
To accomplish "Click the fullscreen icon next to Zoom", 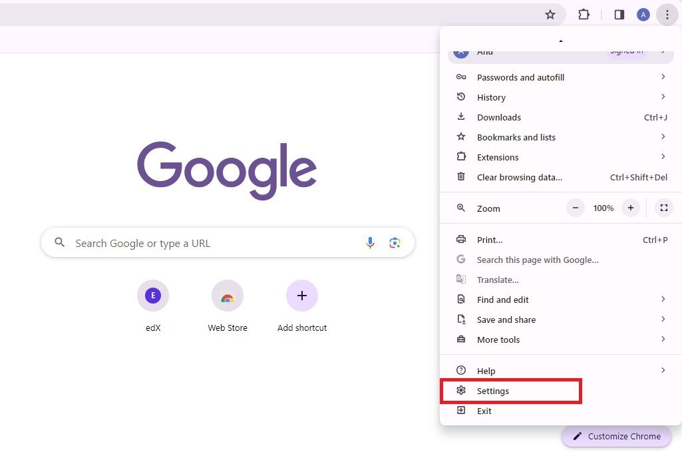I will point(663,208).
